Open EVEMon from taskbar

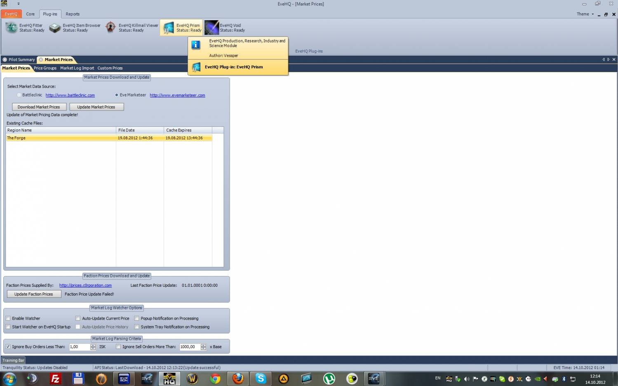point(124,379)
